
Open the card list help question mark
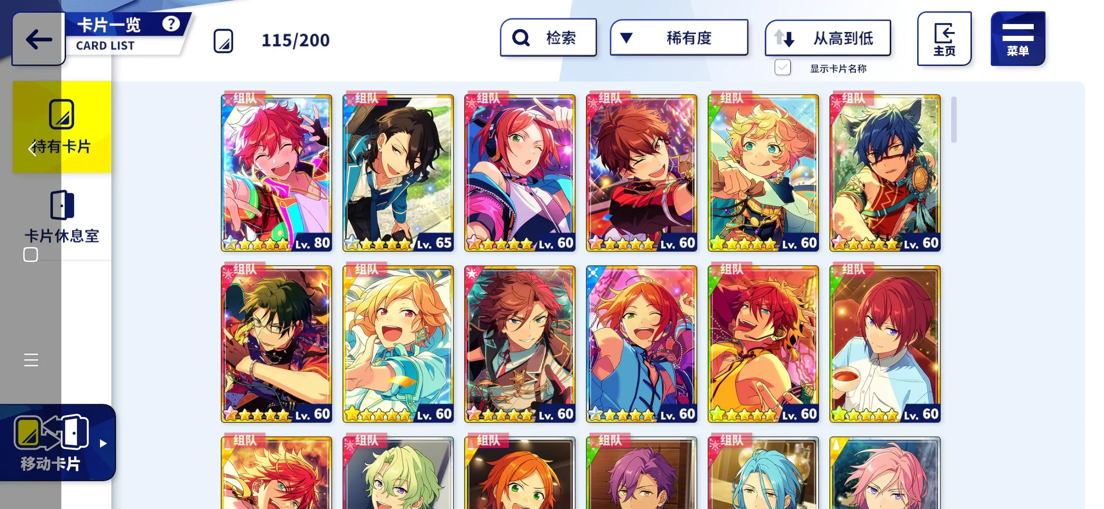point(171,24)
